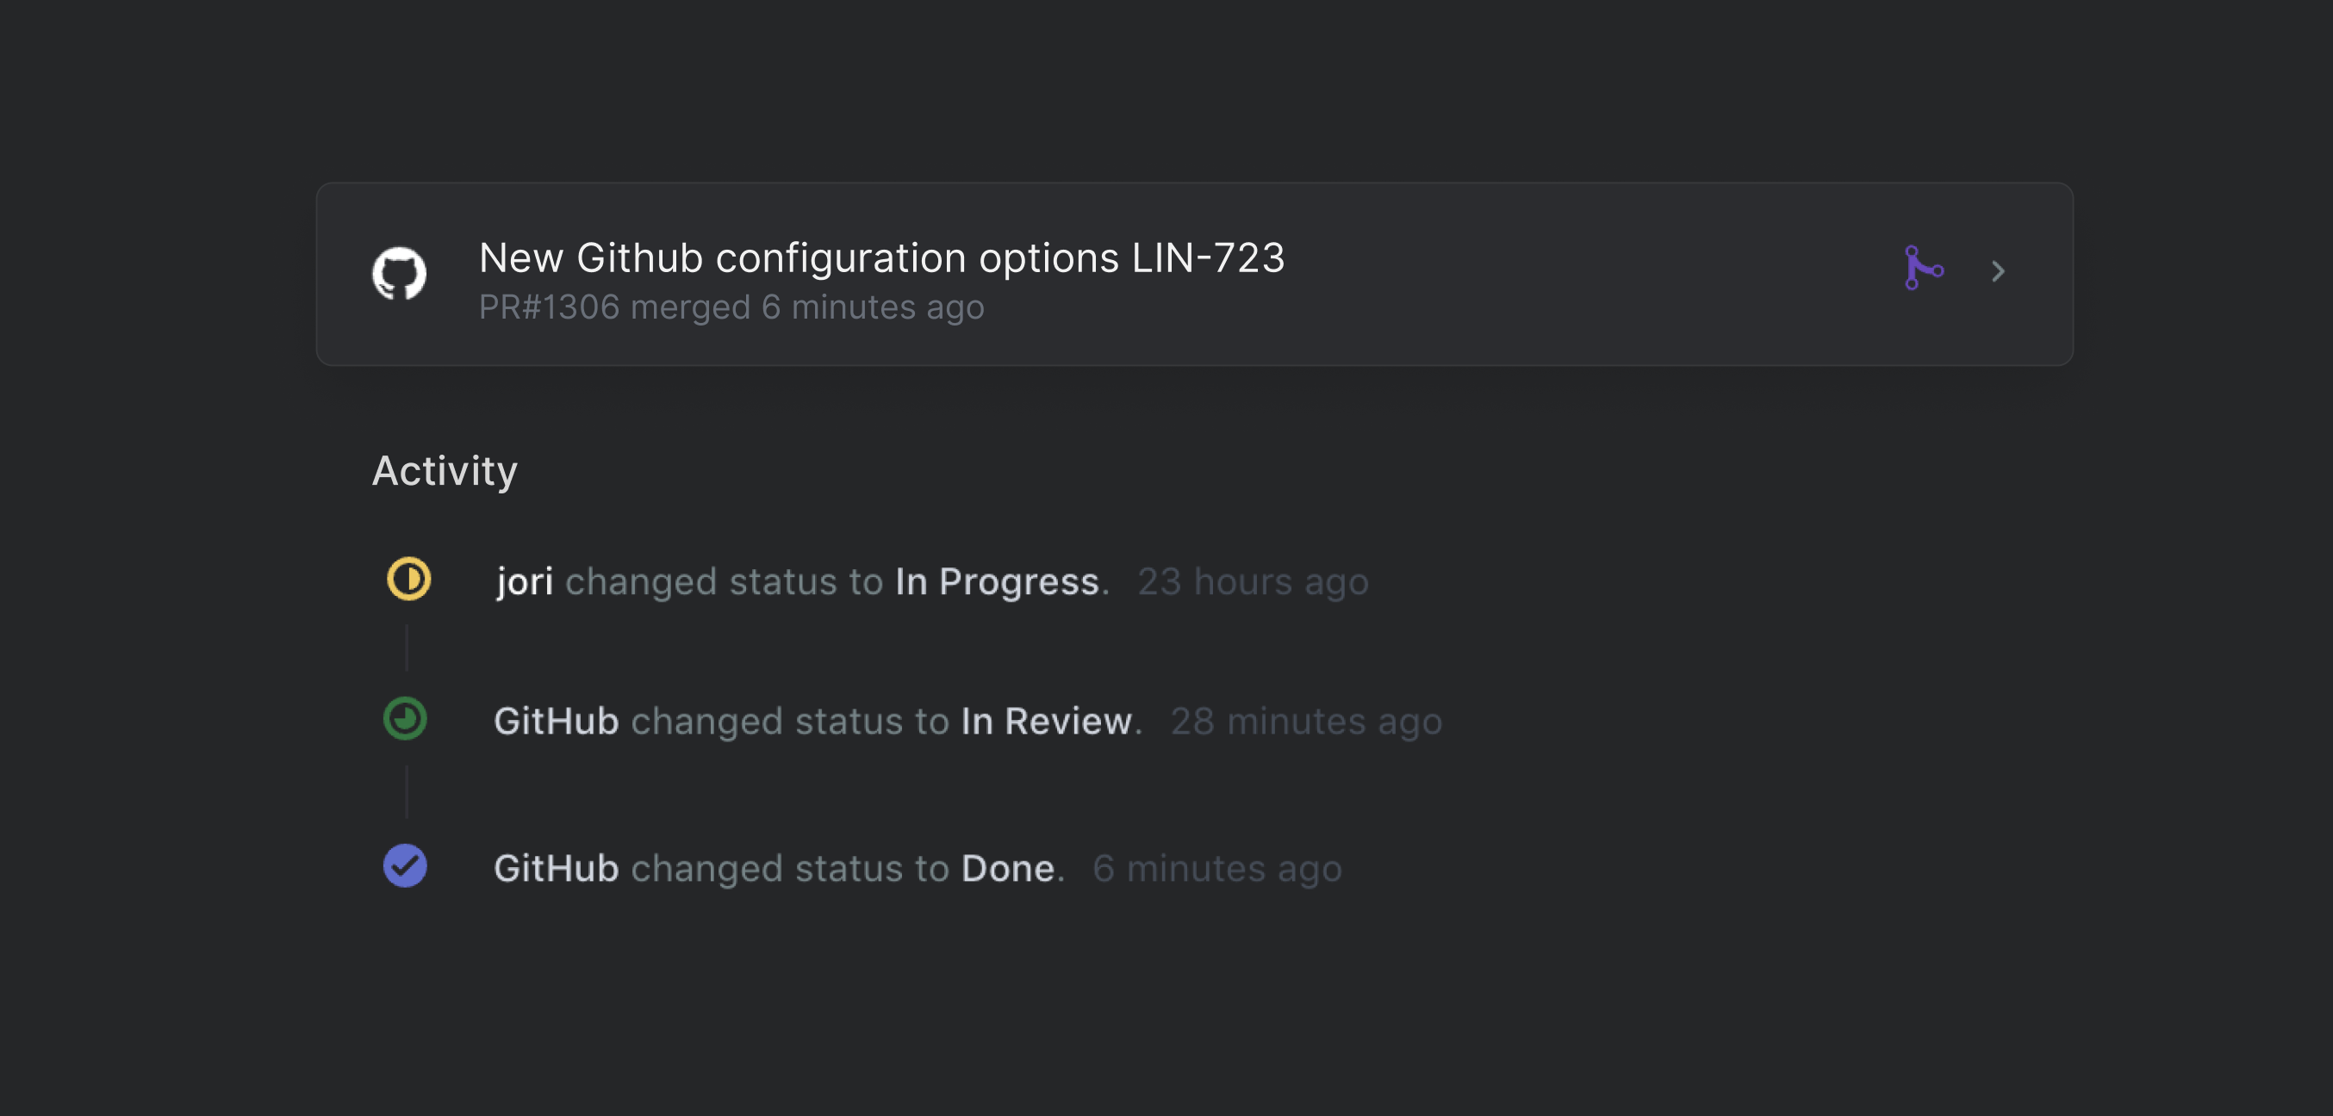The height and width of the screenshot is (1116, 2333).
Task: Click the GitHub logo icon
Action: point(400,272)
